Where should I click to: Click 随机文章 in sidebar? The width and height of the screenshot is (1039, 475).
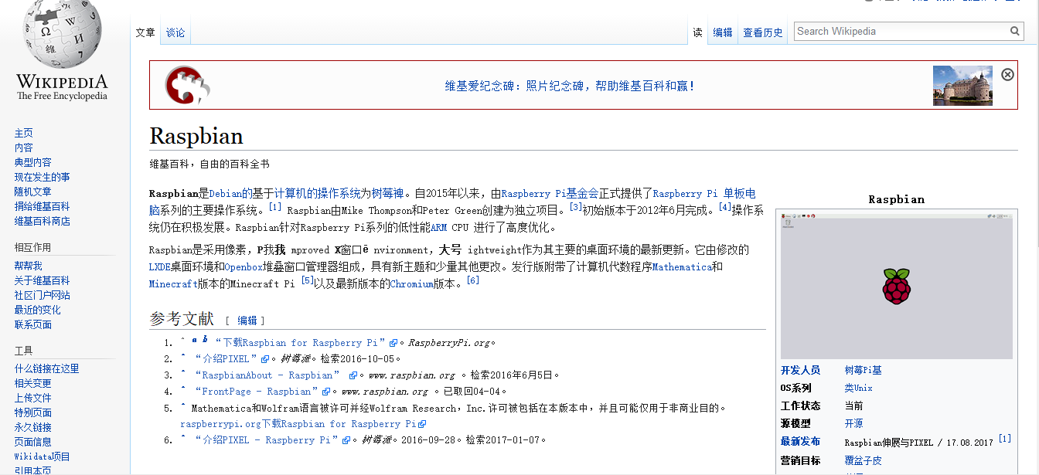pyautogui.click(x=33, y=192)
